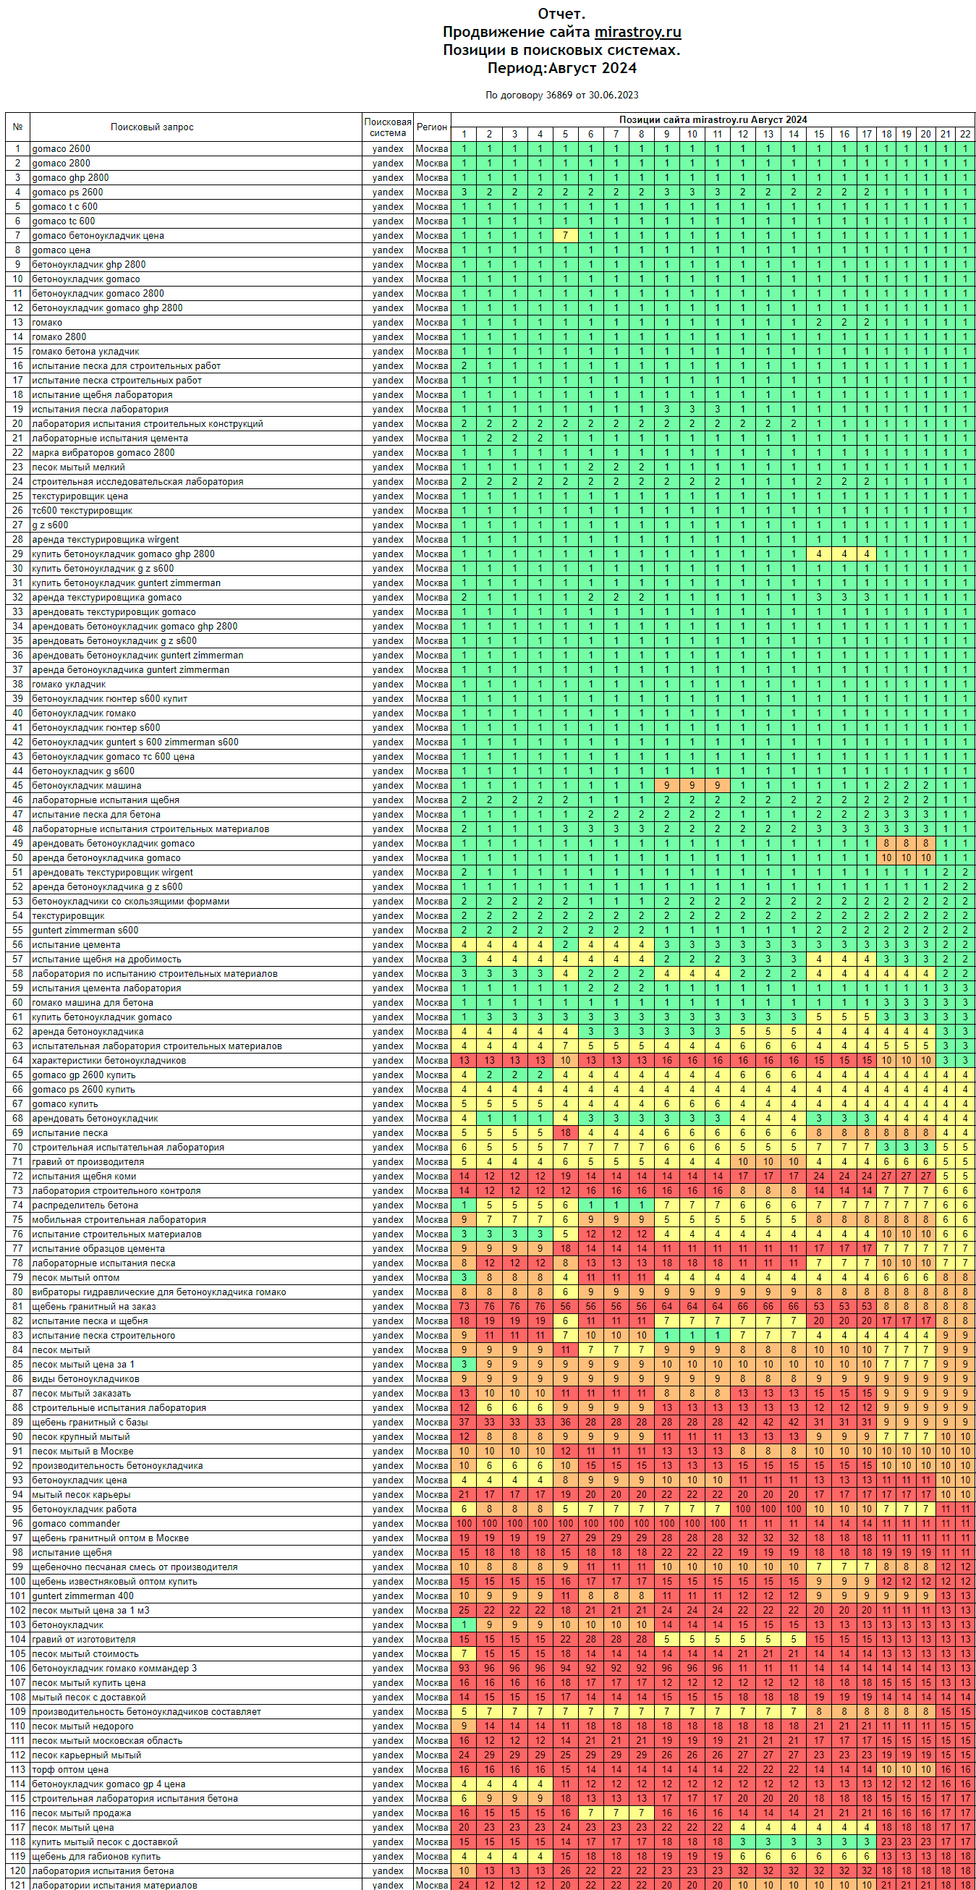Viewport: 976px width, 1890px height.
Task: Click 'щебень гранитный на заказ' query
Action: 94,1307
